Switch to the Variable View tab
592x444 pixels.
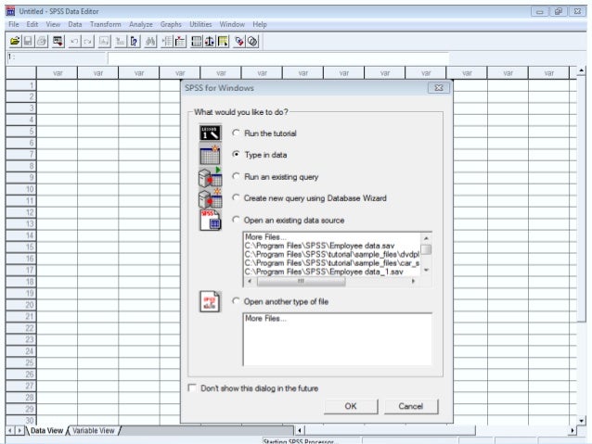[94, 430]
